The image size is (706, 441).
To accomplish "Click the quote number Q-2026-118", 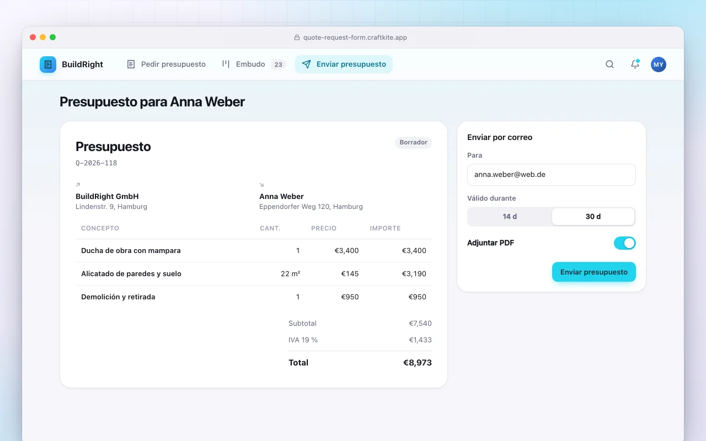I will pos(96,163).
